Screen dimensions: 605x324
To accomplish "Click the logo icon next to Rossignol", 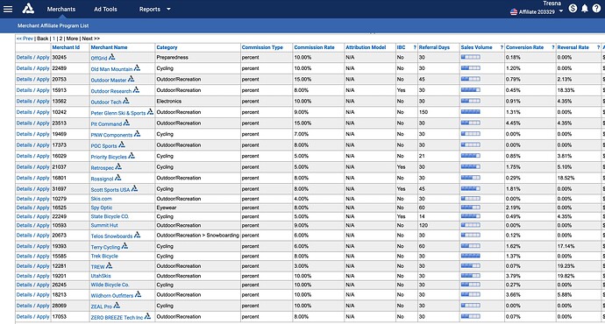I will coord(118,177).
